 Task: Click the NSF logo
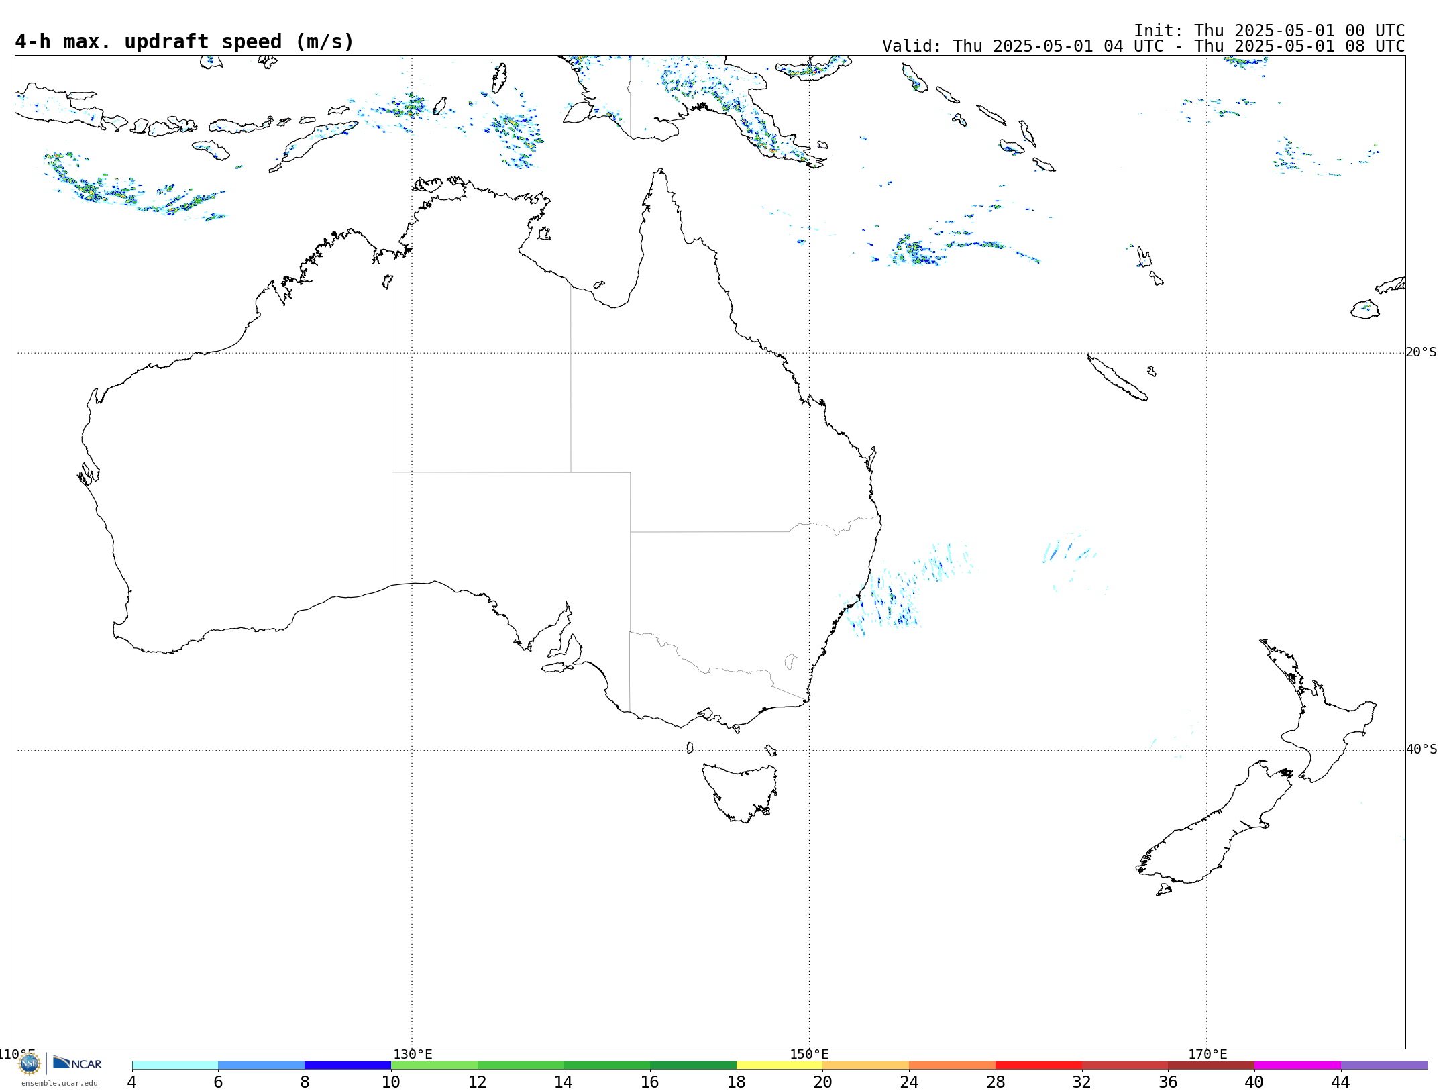29,1063
